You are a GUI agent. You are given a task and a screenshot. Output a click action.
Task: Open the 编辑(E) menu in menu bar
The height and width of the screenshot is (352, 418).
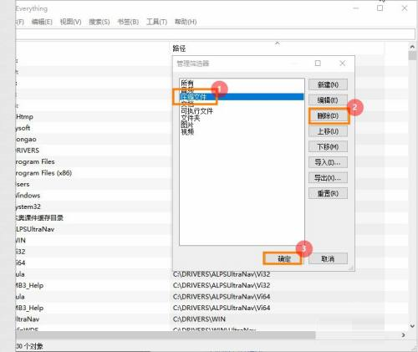click(42, 22)
